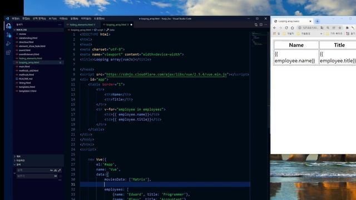
Task: Click the Name table header in browser
Action: point(296,45)
